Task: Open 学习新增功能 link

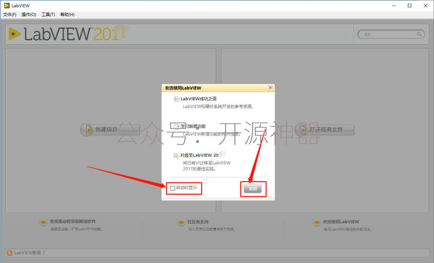Action: click(193, 126)
